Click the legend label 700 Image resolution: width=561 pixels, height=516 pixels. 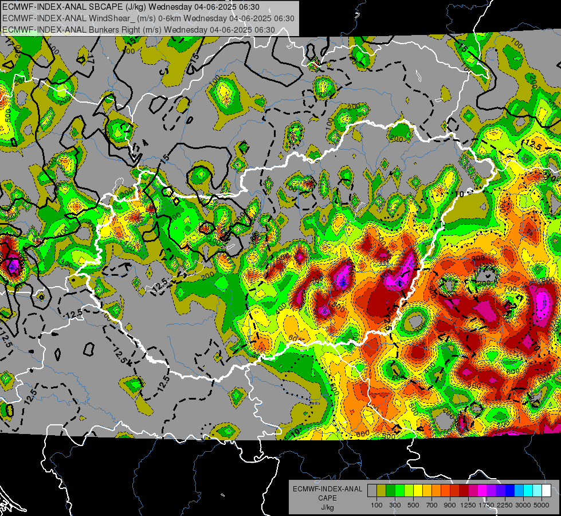432,505
